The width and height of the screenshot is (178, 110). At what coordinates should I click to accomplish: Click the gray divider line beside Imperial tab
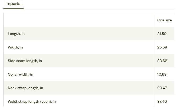pyautogui.click(x=99, y=9)
